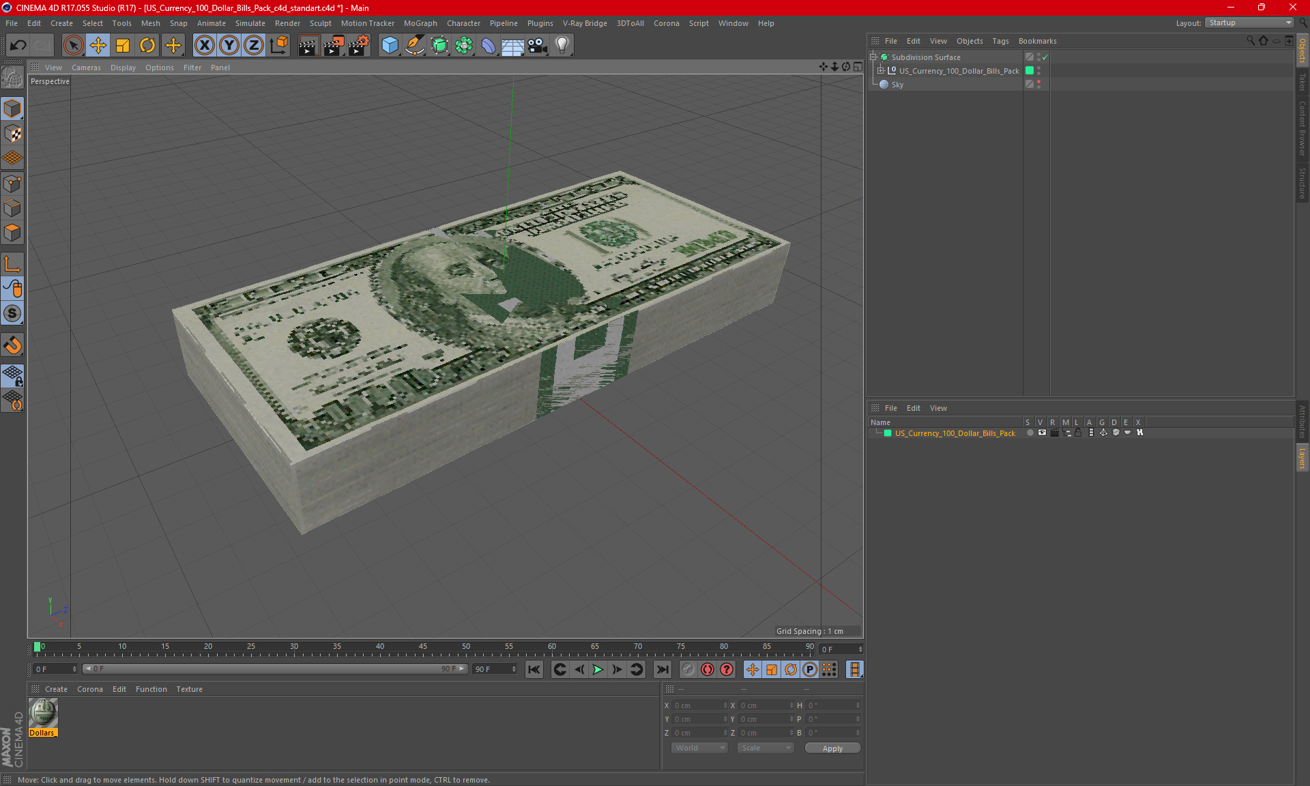Switch to Model mode
Viewport: 1310px width, 786px height.
(12, 108)
